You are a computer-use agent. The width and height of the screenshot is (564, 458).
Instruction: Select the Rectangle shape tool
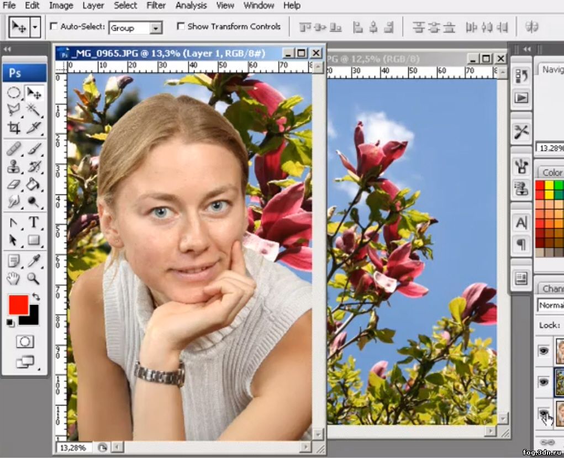click(34, 240)
